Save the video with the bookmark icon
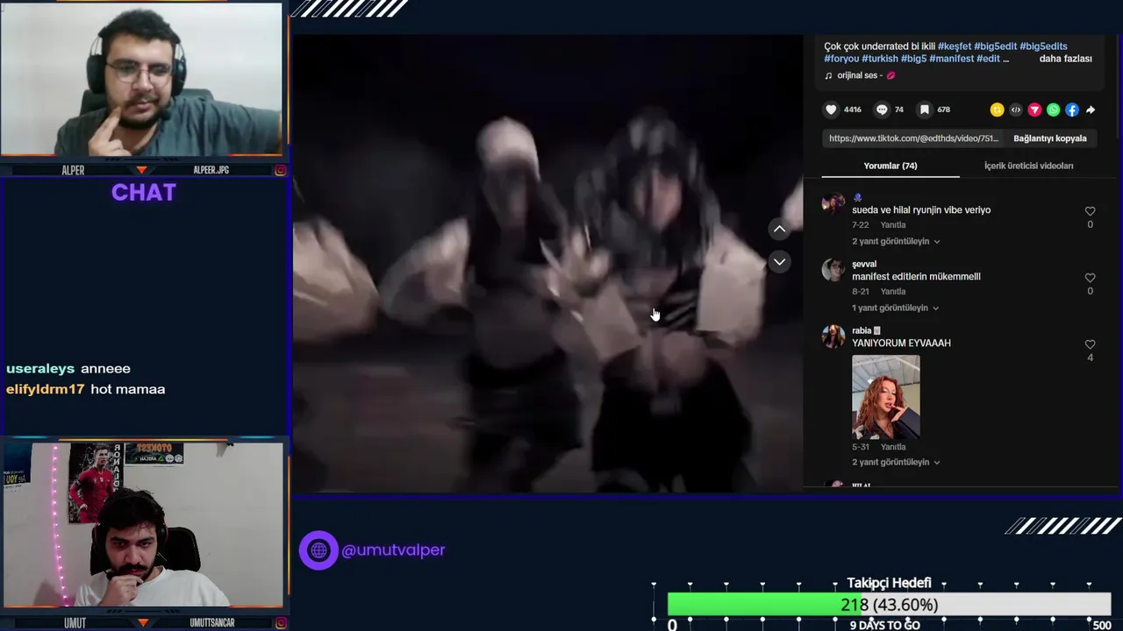This screenshot has width=1123, height=631. tap(924, 110)
